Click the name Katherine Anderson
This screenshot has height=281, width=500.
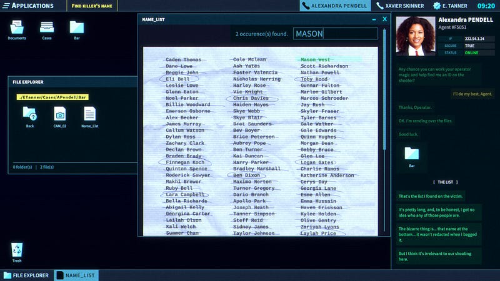point(327,175)
